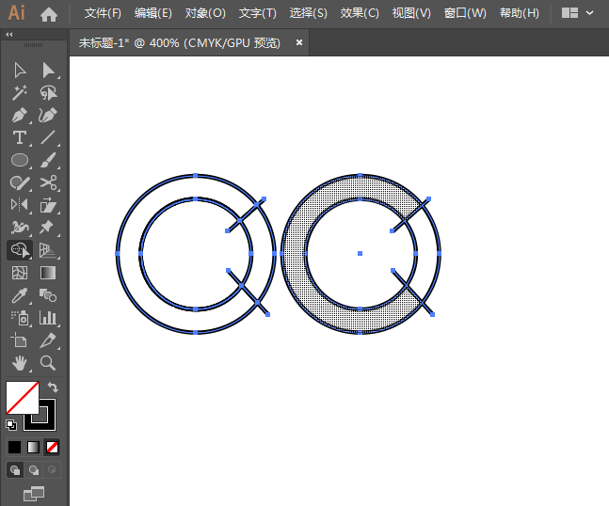Open the 视图(V) menu
609x506 pixels.
411,13
